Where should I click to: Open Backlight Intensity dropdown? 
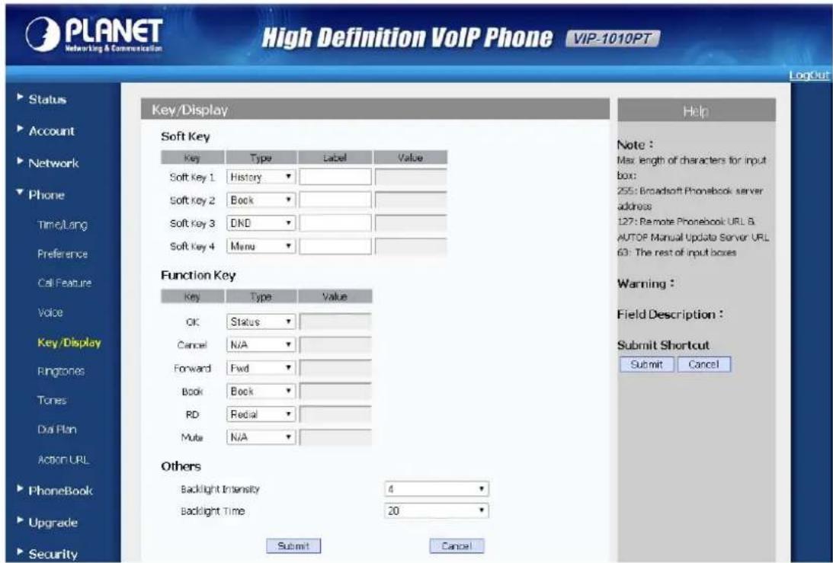pyautogui.click(x=437, y=489)
